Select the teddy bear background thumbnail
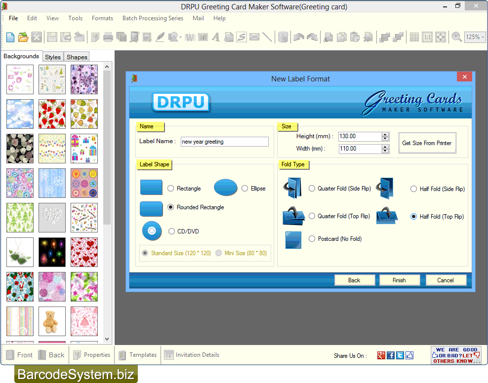 pyautogui.click(x=52, y=321)
